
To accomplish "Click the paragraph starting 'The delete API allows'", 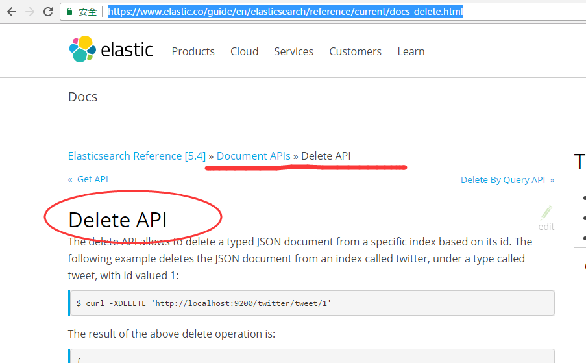I will 300,258.
